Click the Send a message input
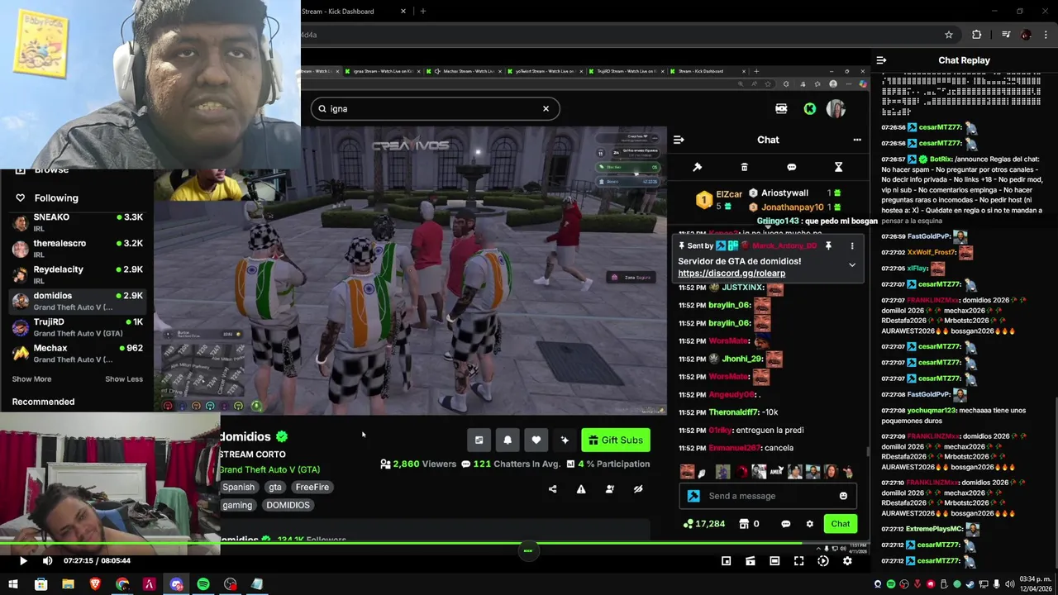Viewport: 1058px width, 595px height. 769,496
